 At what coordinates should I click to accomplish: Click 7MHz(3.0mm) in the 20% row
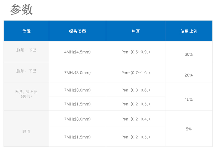pyautogui.click(x=78, y=73)
